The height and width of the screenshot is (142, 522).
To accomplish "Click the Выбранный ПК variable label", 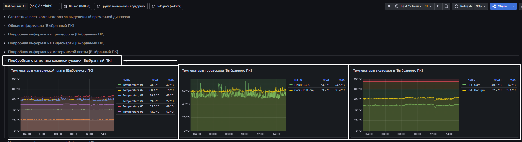I will (x=15, y=6).
